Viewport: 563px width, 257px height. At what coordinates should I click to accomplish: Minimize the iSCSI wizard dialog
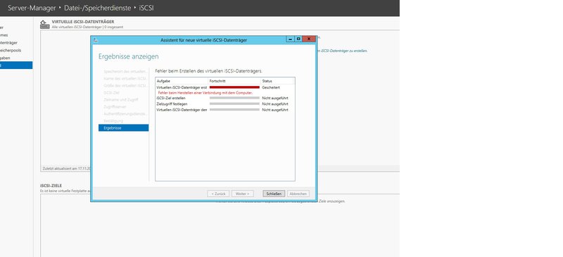[x=291, y=39]
